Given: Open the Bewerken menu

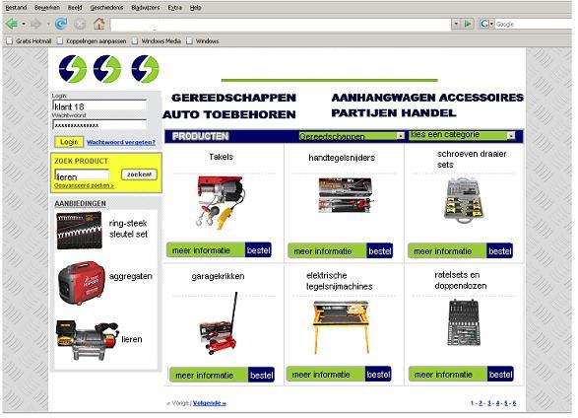Looking at the screenshot, I should point(47,7).
